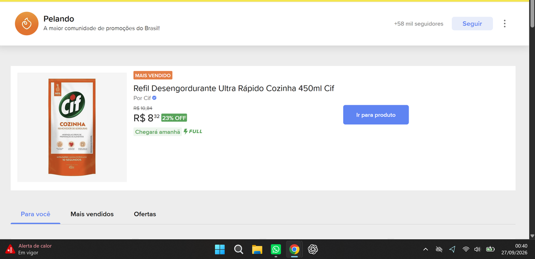535x259 pixels.
Task: Click the R$ 8,32 current price
Action: click(x=146, y=118)
